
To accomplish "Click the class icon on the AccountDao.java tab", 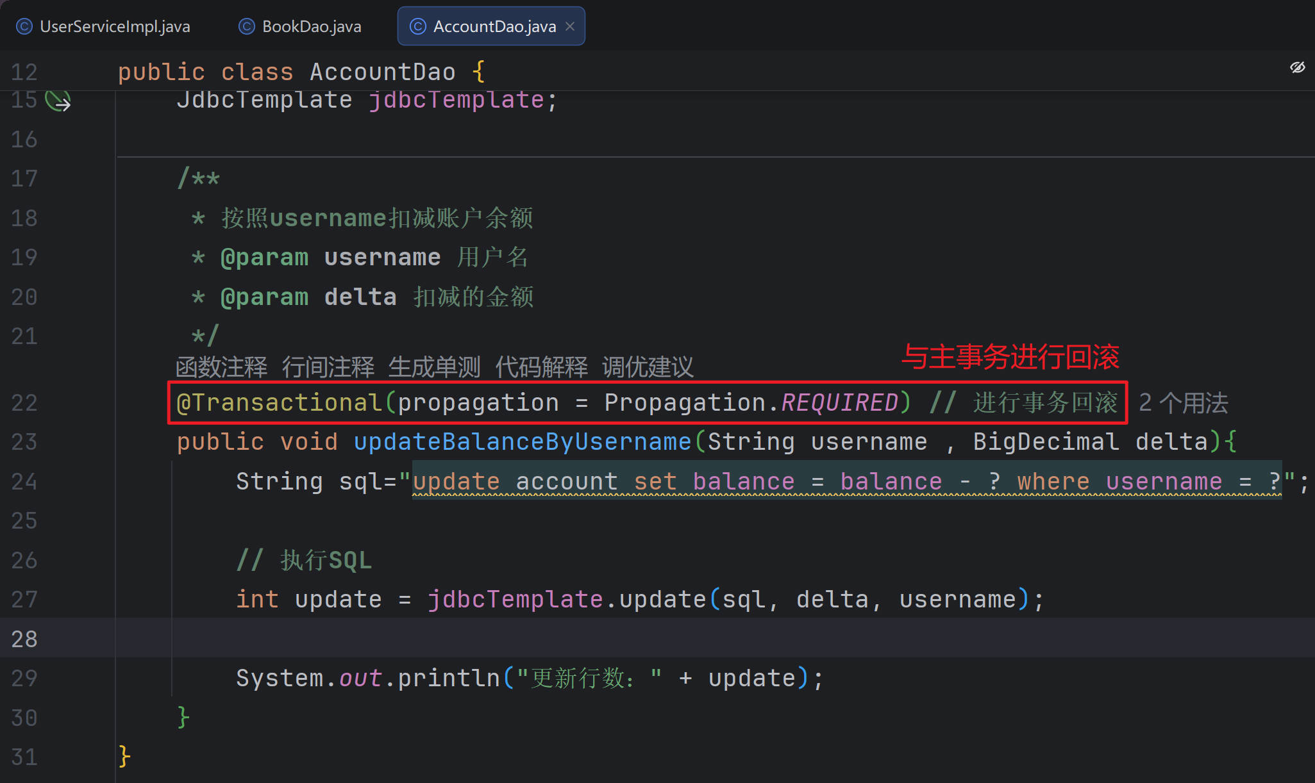I will point(417,26).
